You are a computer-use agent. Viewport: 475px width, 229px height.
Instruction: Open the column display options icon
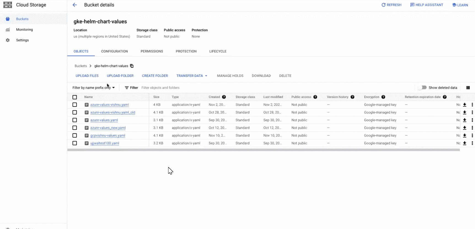point(468,88)
